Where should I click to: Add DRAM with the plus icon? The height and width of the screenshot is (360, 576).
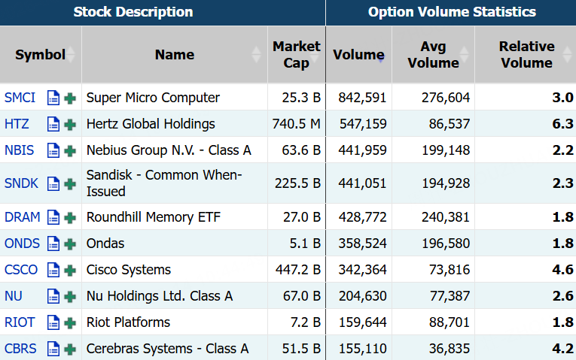click(x=70, y=218)
